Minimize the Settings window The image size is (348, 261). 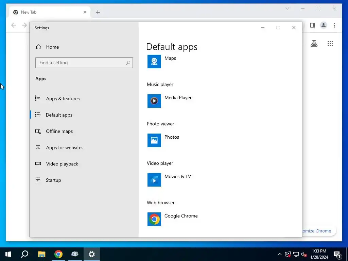click(x=263, y=28)
